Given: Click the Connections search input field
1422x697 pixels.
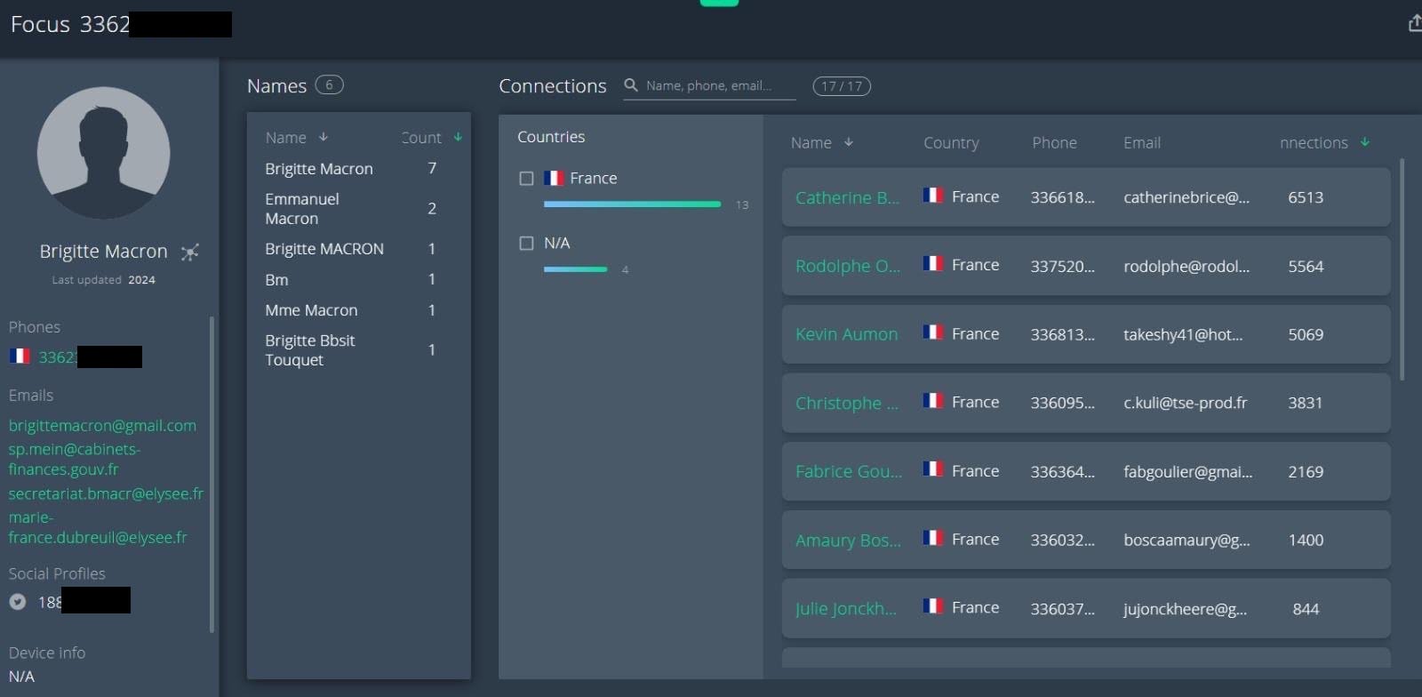Looking at the screenshot, I should [715, 86].
